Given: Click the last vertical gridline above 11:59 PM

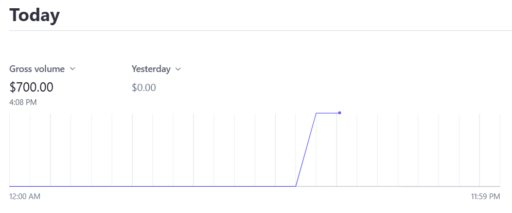Looking at the screenshot, I should coord(480,149).
